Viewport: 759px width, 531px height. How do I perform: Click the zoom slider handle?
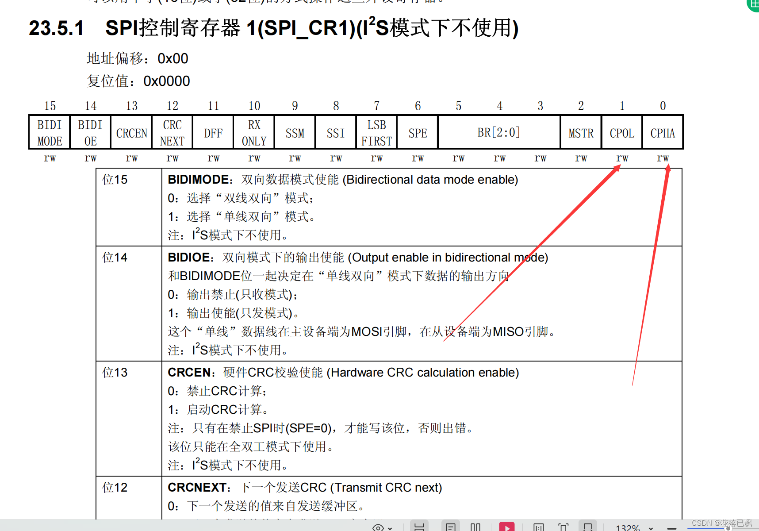coord(728,528)
